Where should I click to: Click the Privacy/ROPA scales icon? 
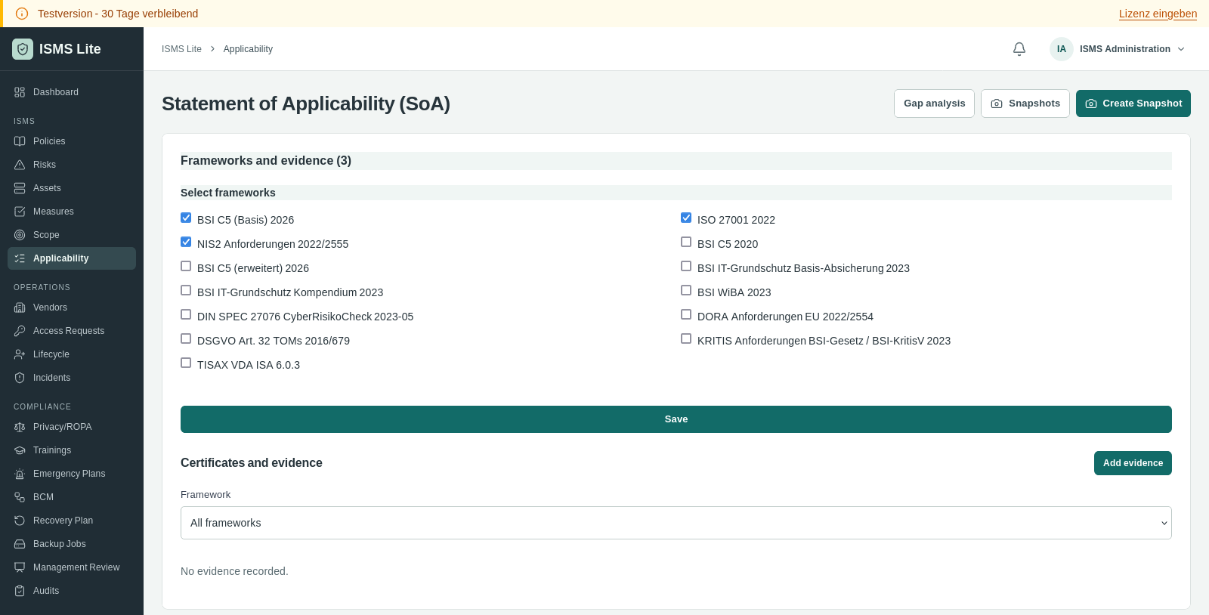[x=20, y=427]
